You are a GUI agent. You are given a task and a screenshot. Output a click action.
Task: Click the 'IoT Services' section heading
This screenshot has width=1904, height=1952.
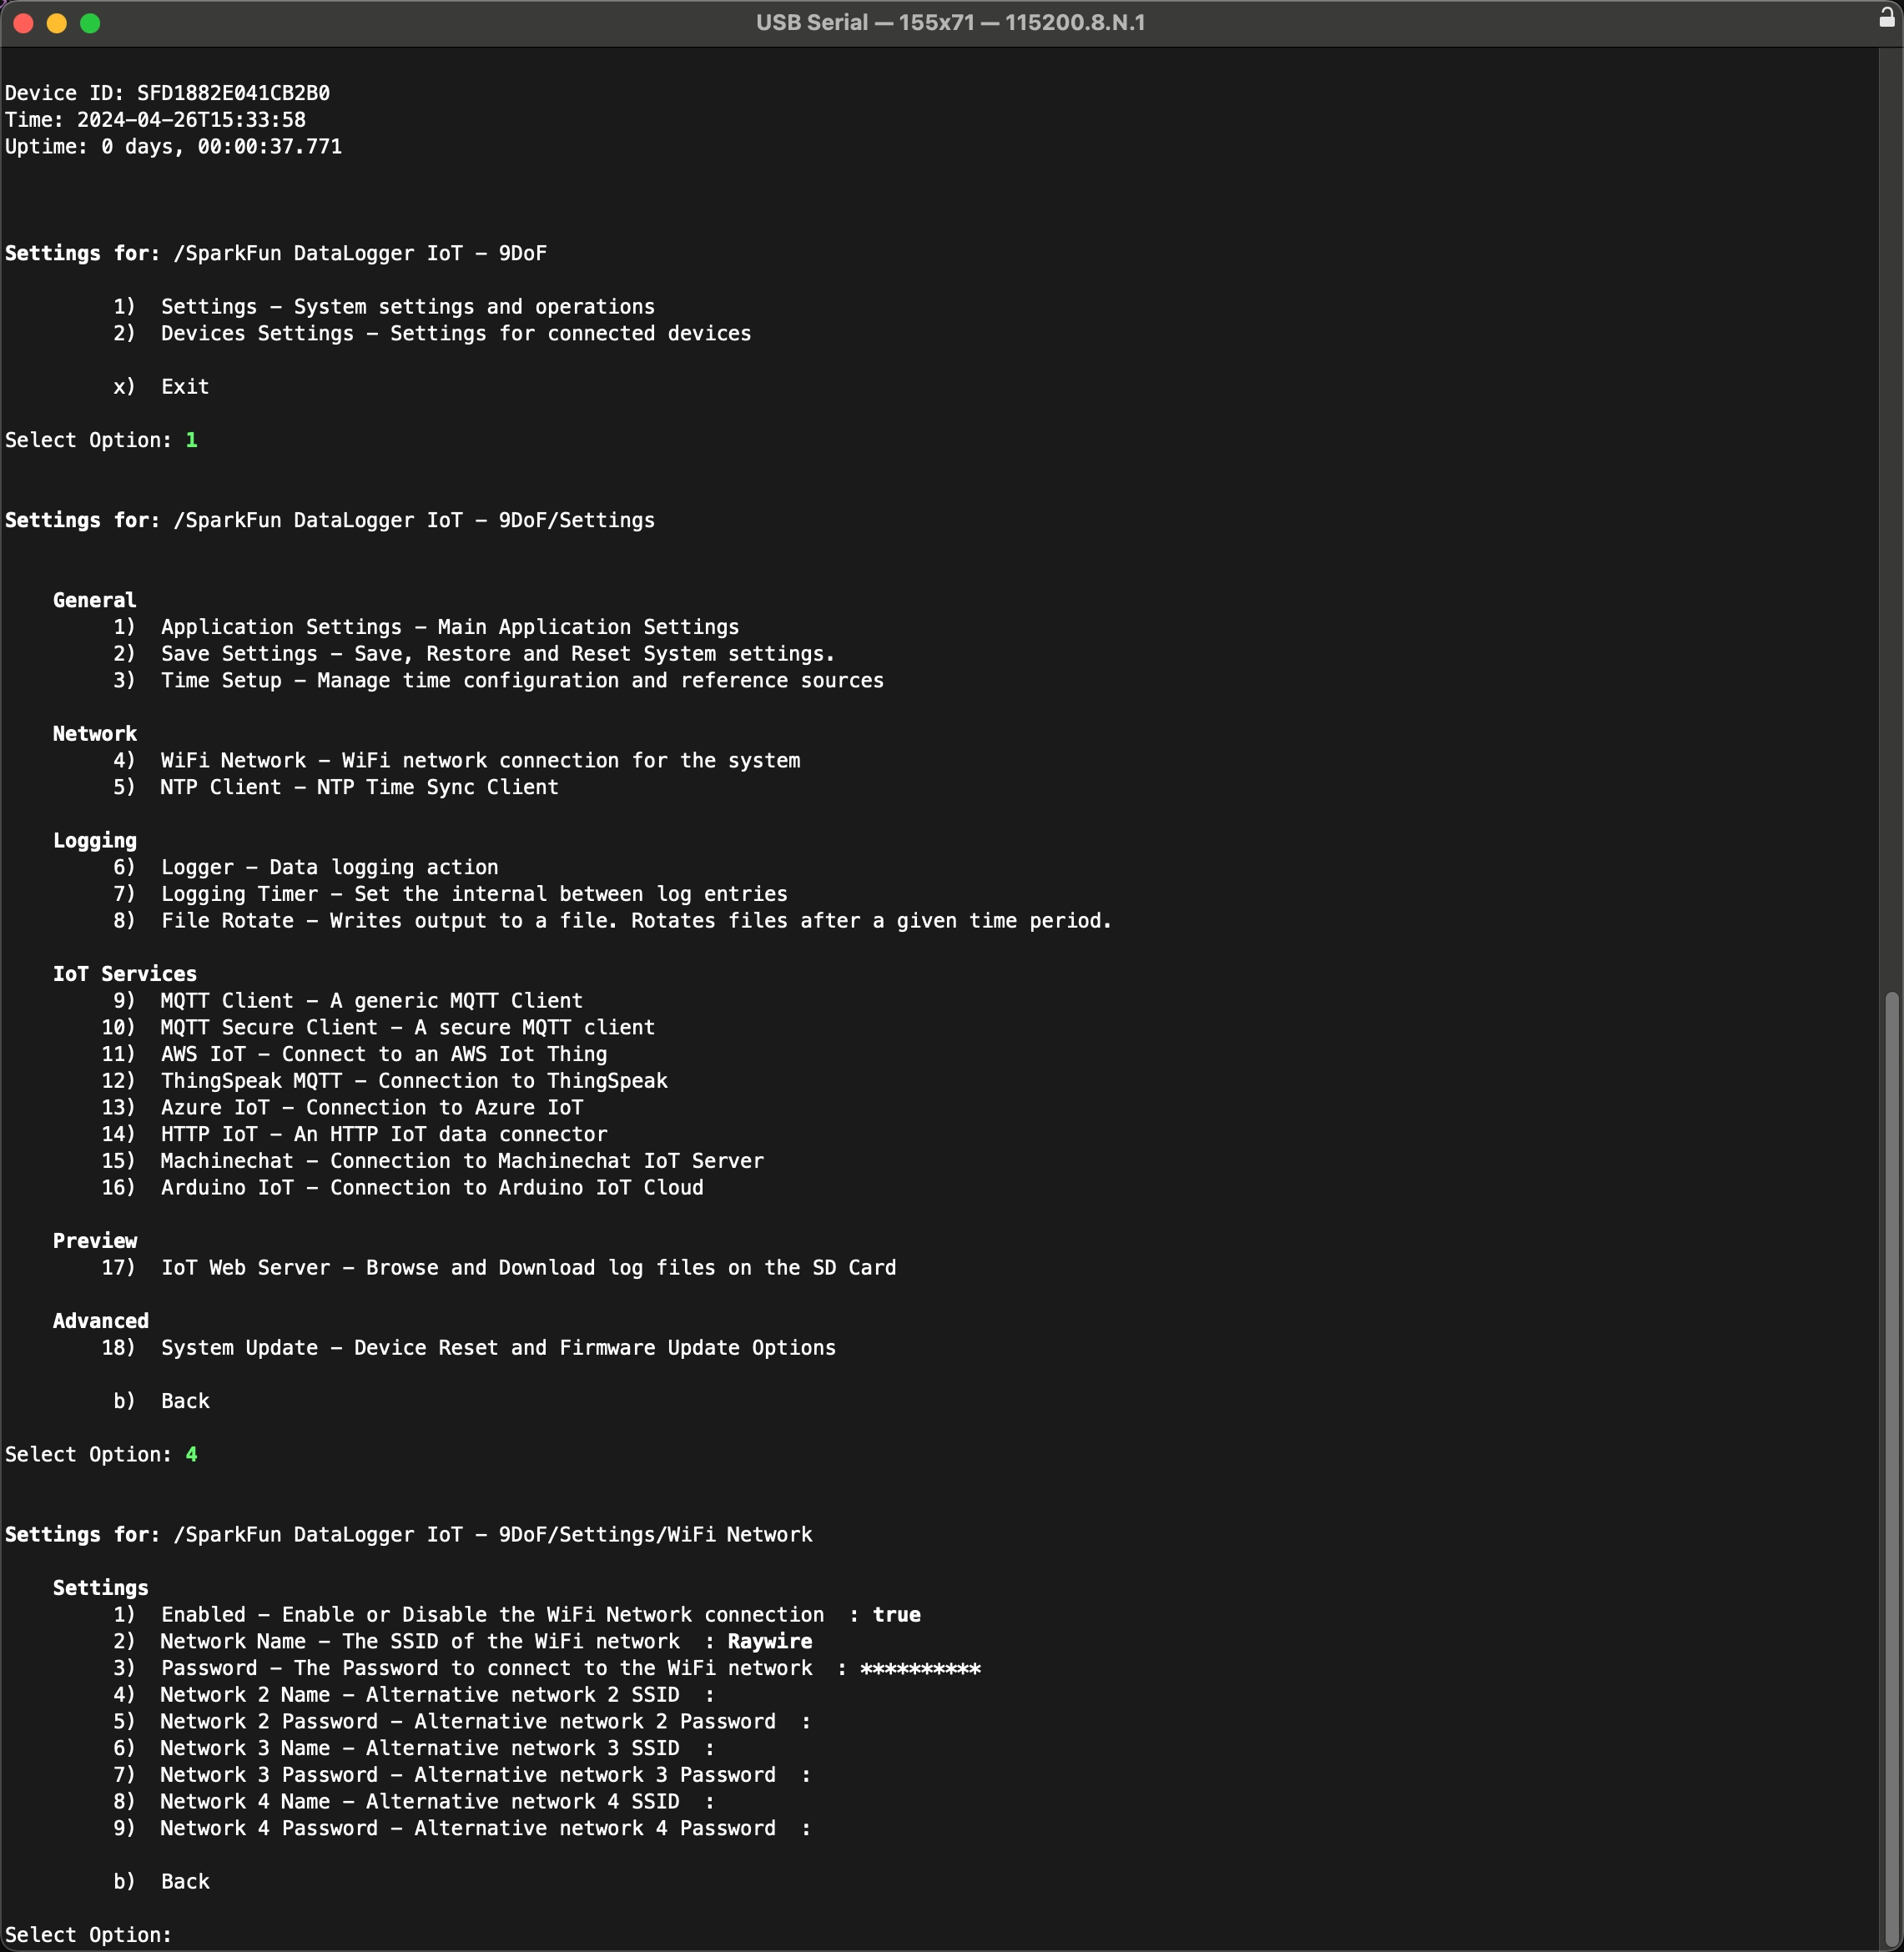tap(125, 974)
